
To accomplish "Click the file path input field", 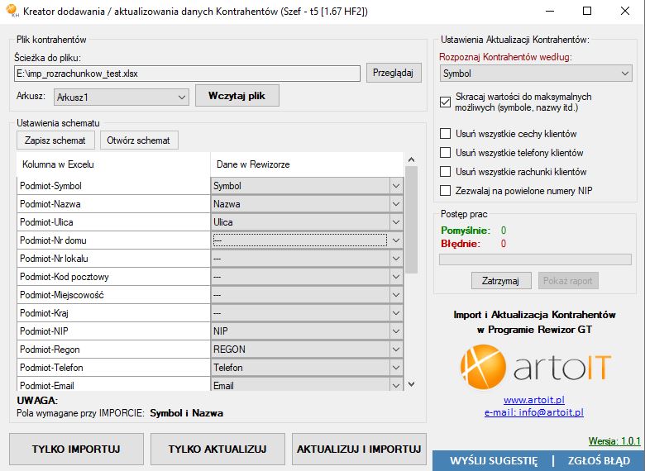I will 188,74.
